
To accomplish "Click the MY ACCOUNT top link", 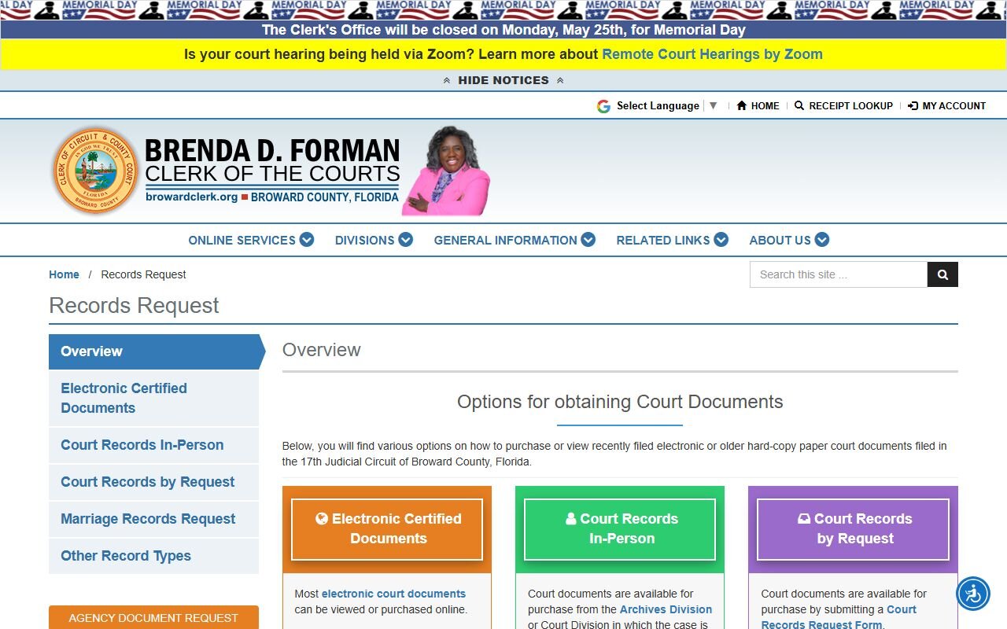I will [946, 105].
